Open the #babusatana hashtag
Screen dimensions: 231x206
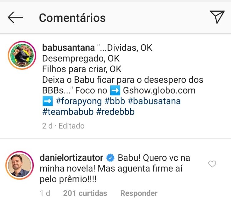coord(154,101)
